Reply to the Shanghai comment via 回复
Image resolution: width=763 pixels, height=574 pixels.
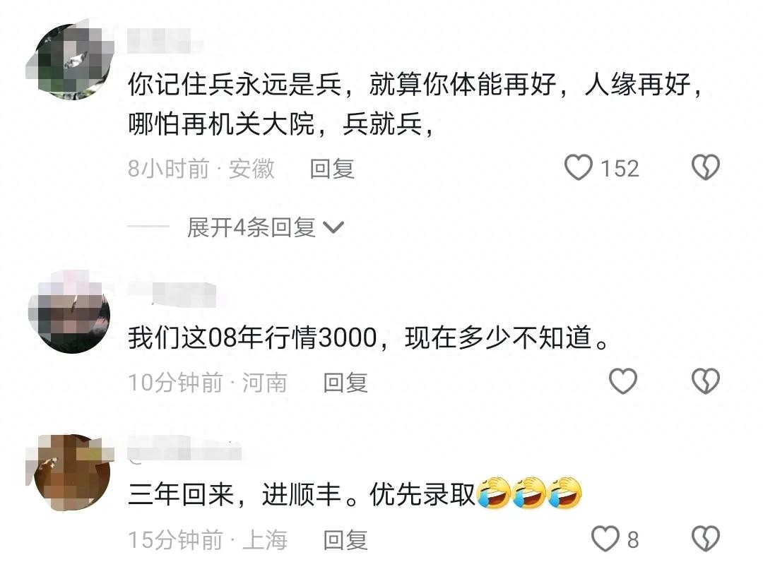click(345, 540)
